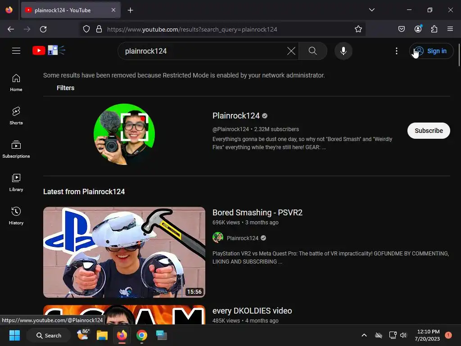Open Library in sidebar
The height and width of the screenshot is (346, 461).
[16, 183]
